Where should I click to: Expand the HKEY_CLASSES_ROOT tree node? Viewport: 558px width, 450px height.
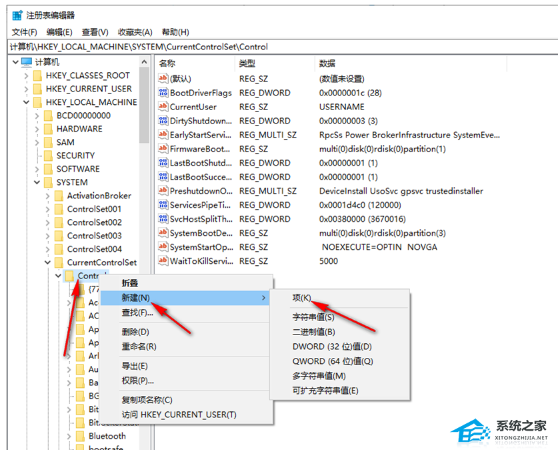point(26,75)
